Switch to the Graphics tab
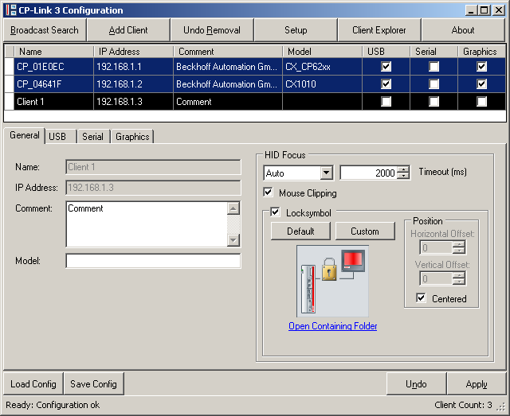The height and width of the screenshot is (416, 510). point(132,137)
